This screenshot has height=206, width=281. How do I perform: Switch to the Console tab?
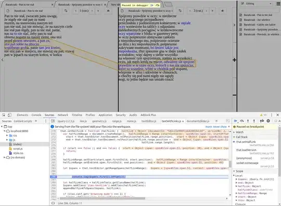tap(36, 115)
